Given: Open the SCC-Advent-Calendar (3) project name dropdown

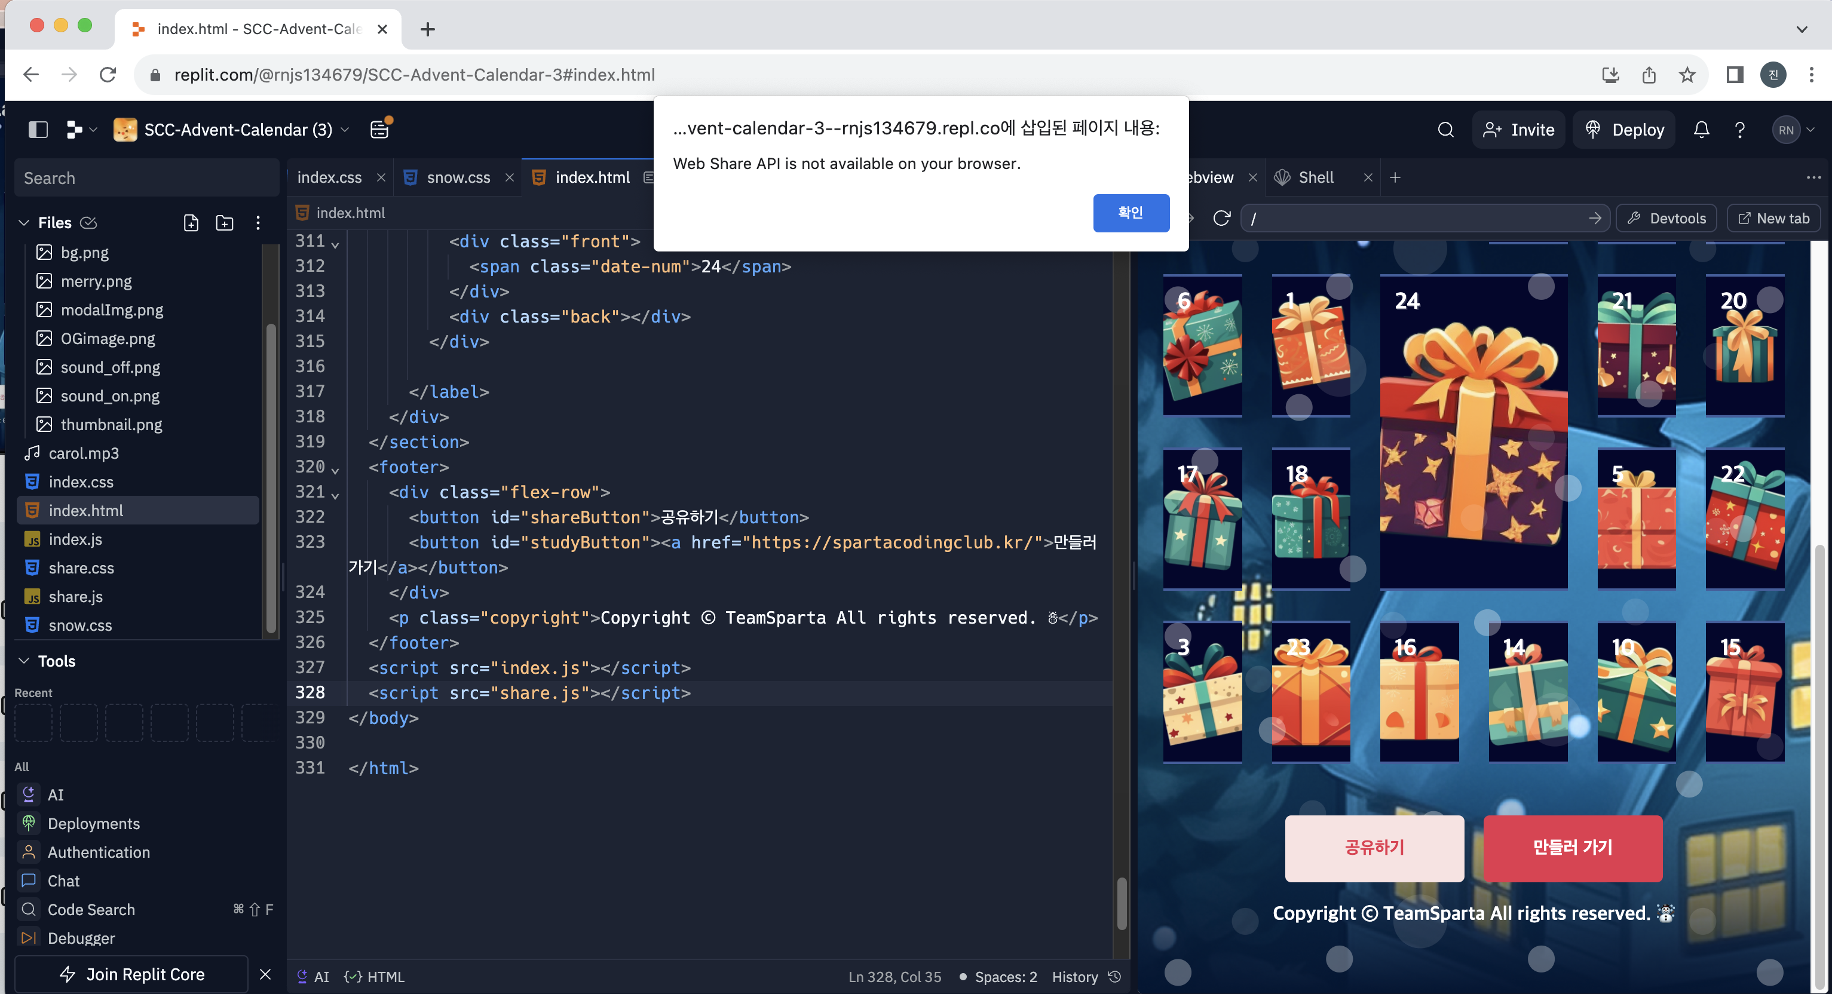Looking at the screenshot, I should [x=232, y=130].
